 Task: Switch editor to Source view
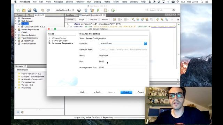tap(70, 19)
